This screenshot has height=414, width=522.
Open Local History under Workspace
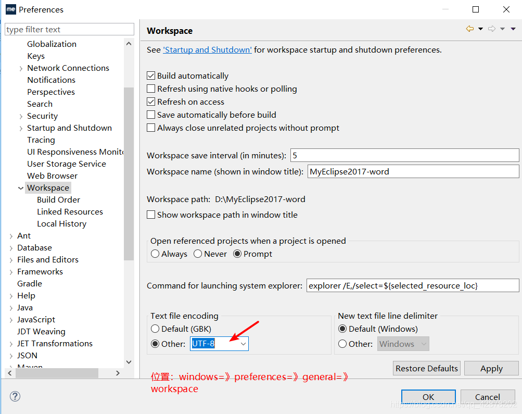[61, 224]
